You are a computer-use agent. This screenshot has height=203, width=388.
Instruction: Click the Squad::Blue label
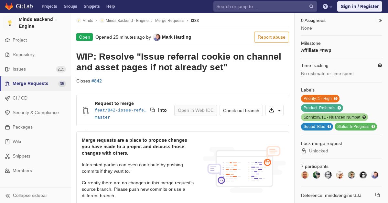click(317, 127)
